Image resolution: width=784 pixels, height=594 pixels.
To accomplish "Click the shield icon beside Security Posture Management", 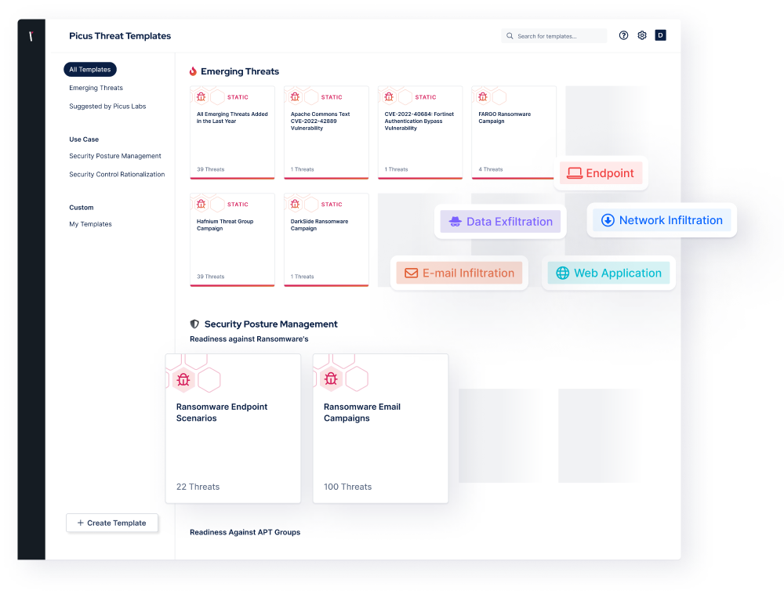I will coord(193,324).
